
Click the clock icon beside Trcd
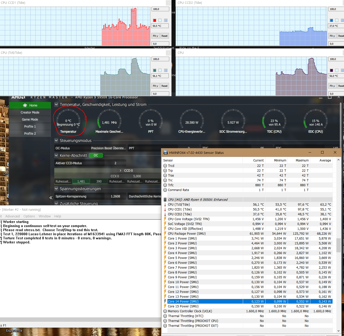point(165,166)
